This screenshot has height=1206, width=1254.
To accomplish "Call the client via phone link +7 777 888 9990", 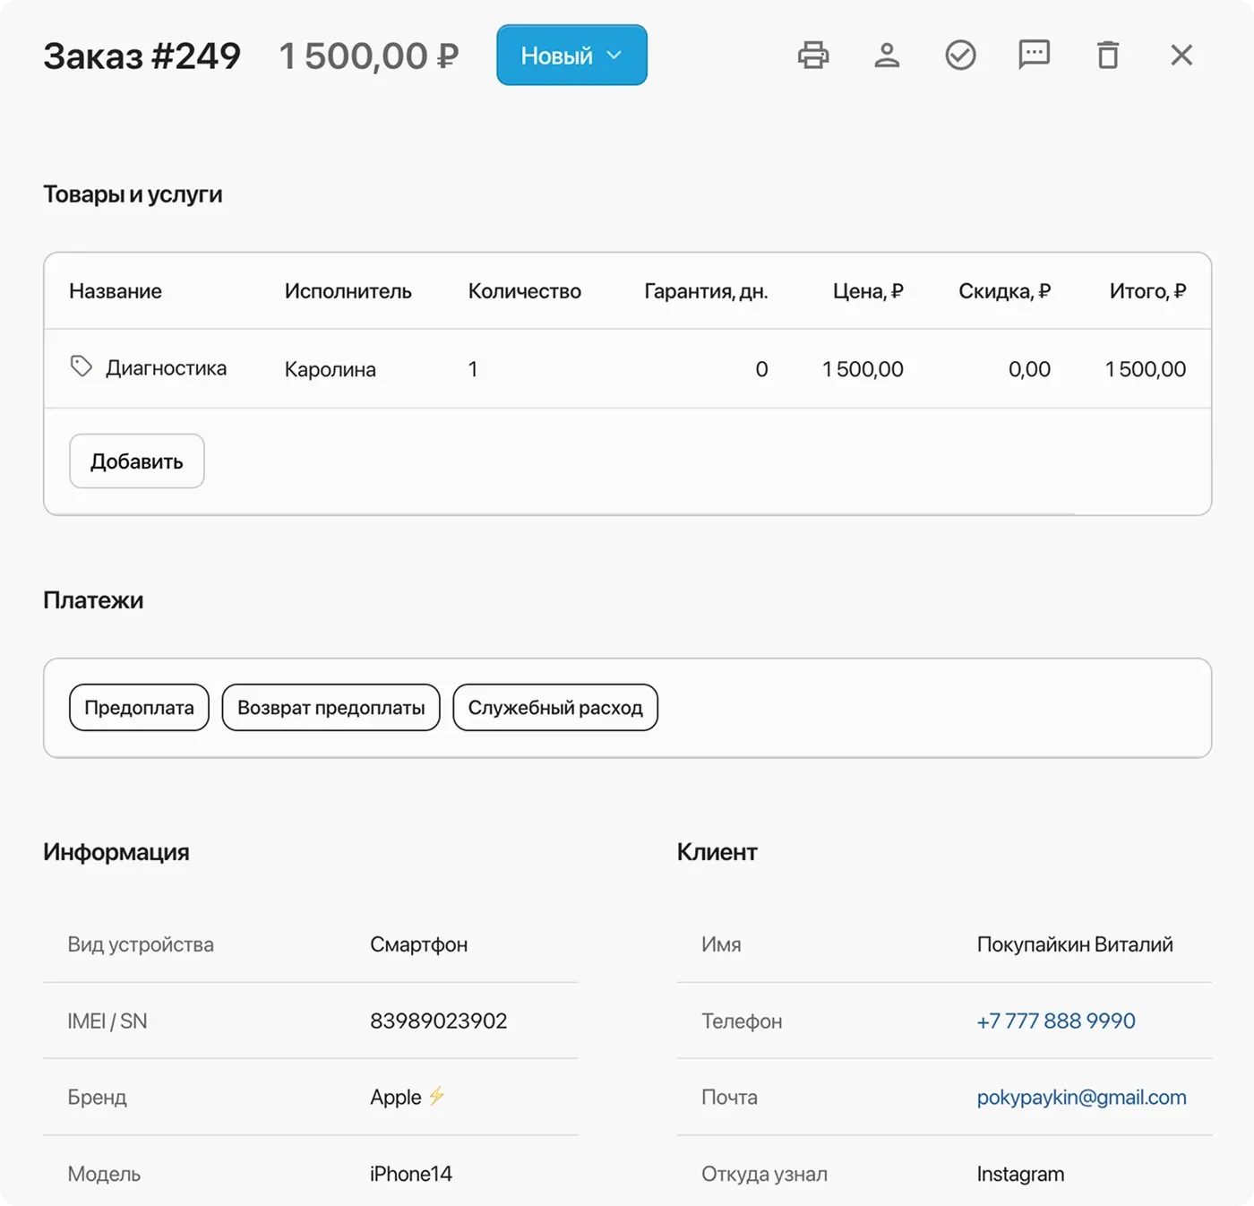I will [x=1055, y=1021].
